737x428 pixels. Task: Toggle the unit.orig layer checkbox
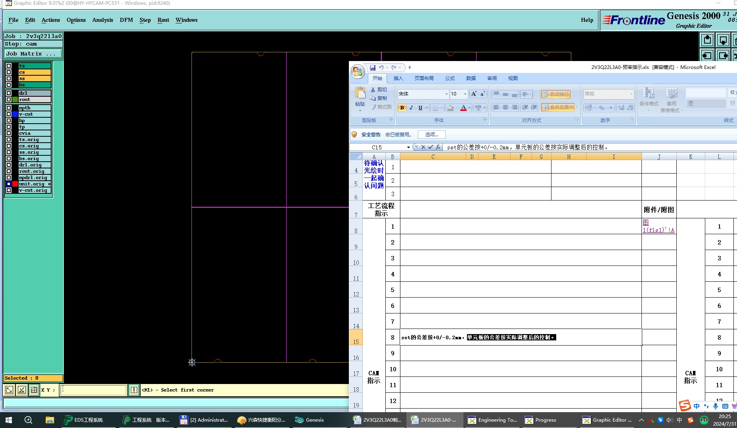click(x=9, y=184)
